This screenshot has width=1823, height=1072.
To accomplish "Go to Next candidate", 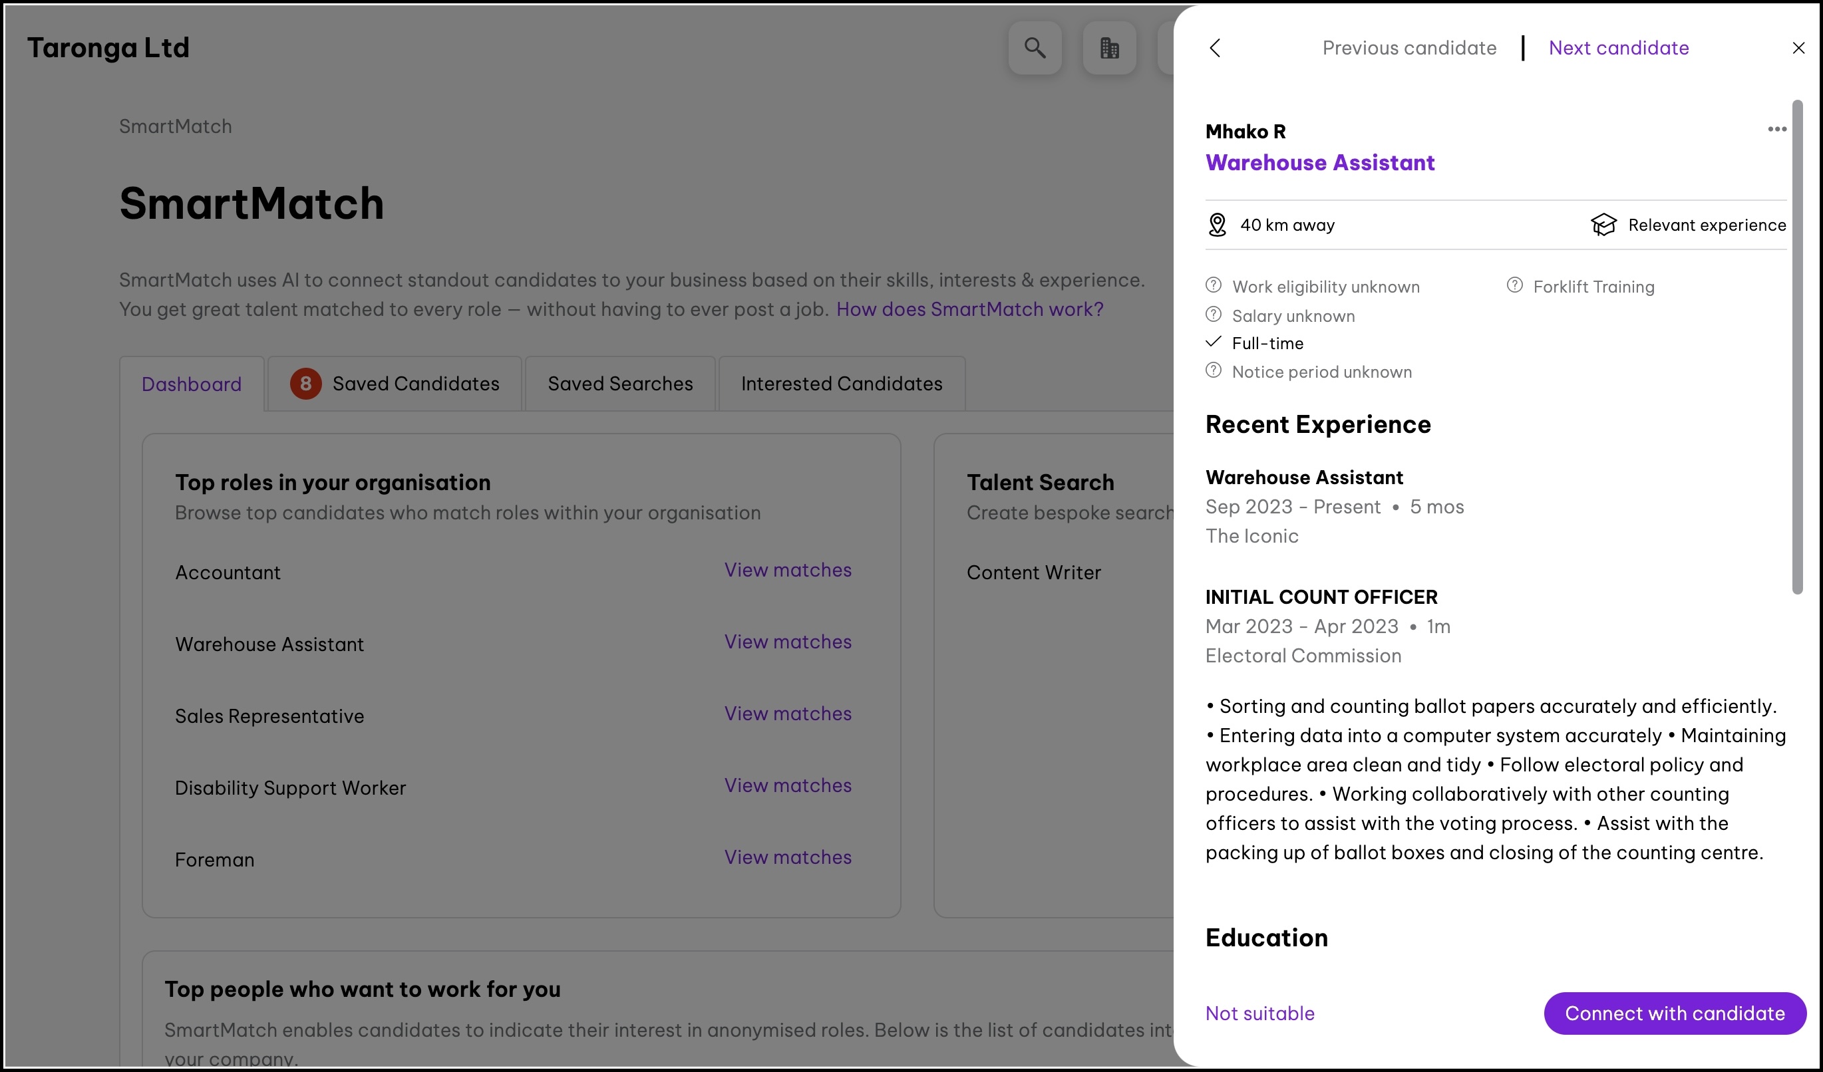I will 1618,48.
